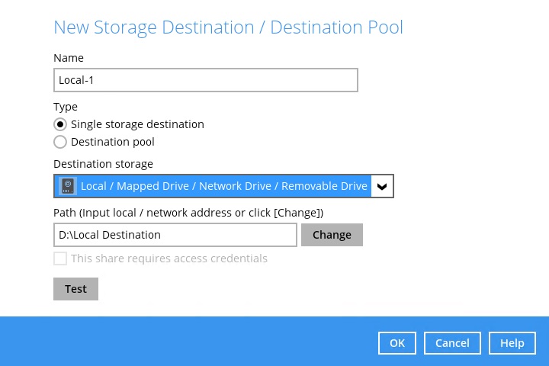549x366 pixels.
Task: Click the 'Path (Input local / network address' label
Action: pyautogui.click(x=188, y=213)
